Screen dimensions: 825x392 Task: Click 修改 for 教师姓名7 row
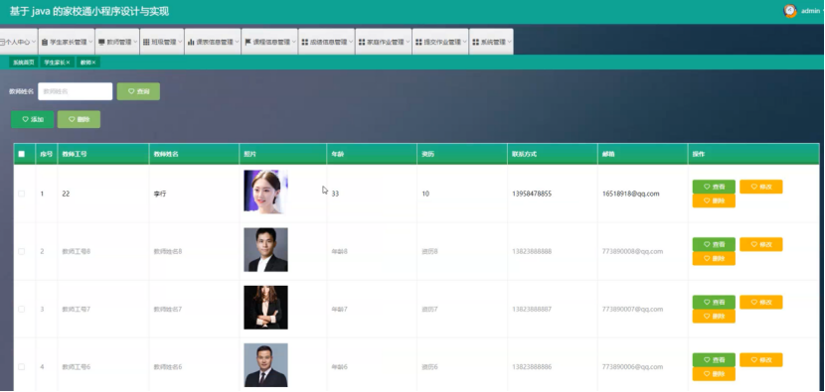761,302
